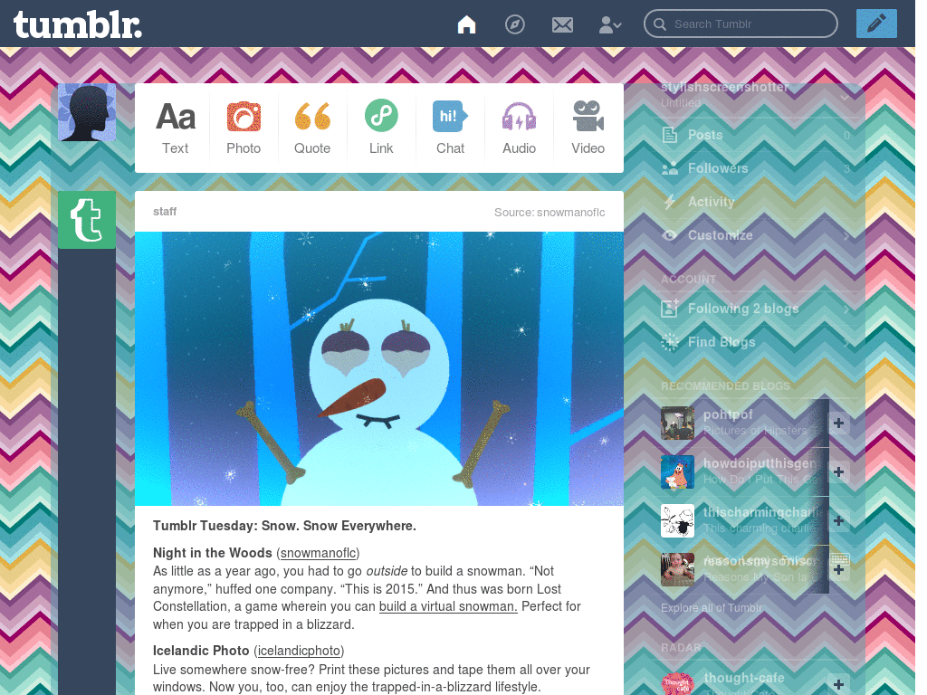Click the Customize row chevron arrow

click(846, 236)
